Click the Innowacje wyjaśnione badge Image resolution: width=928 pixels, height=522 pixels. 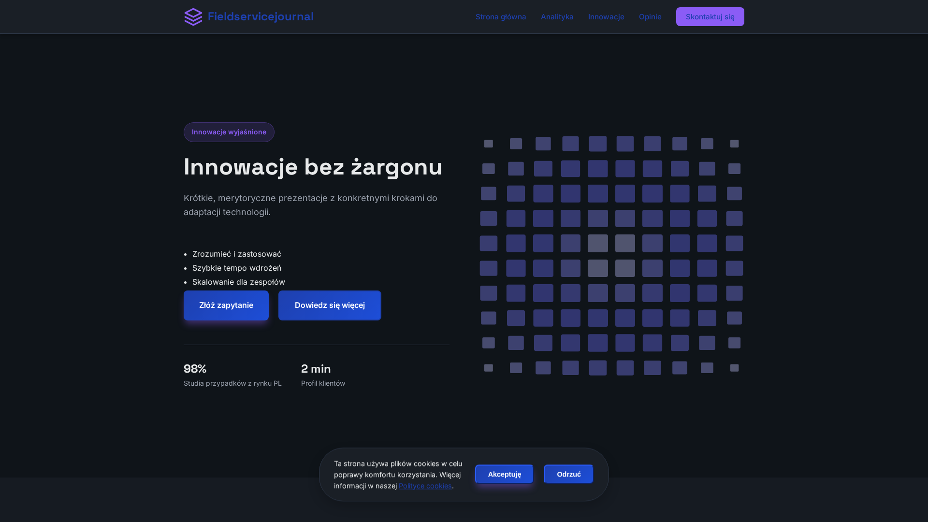pos(229,132)
